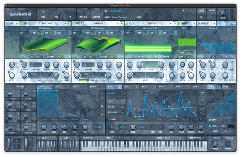Screen dimensions: 241x157
Task: Open the LFO Normal mode dropdown
Action: 124,93
